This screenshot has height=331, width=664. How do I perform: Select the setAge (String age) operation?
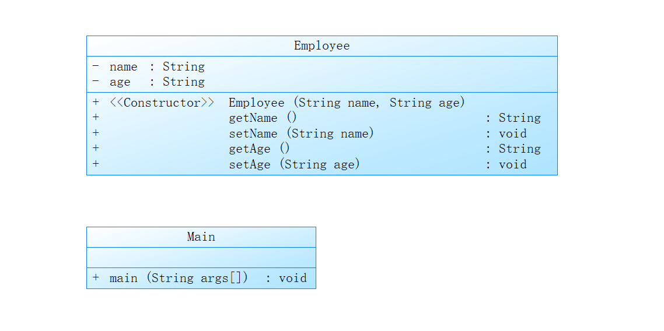coord(294,165)
